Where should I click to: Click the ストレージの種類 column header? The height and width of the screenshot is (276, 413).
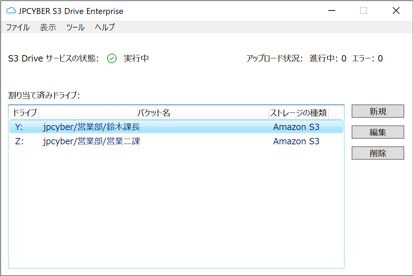point(298,113)
